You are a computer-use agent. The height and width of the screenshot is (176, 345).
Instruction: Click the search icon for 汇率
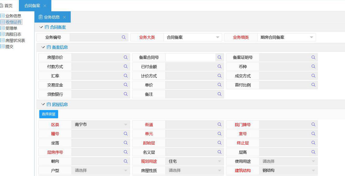126,76
